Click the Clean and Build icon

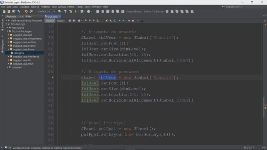[x=71, y=12]
